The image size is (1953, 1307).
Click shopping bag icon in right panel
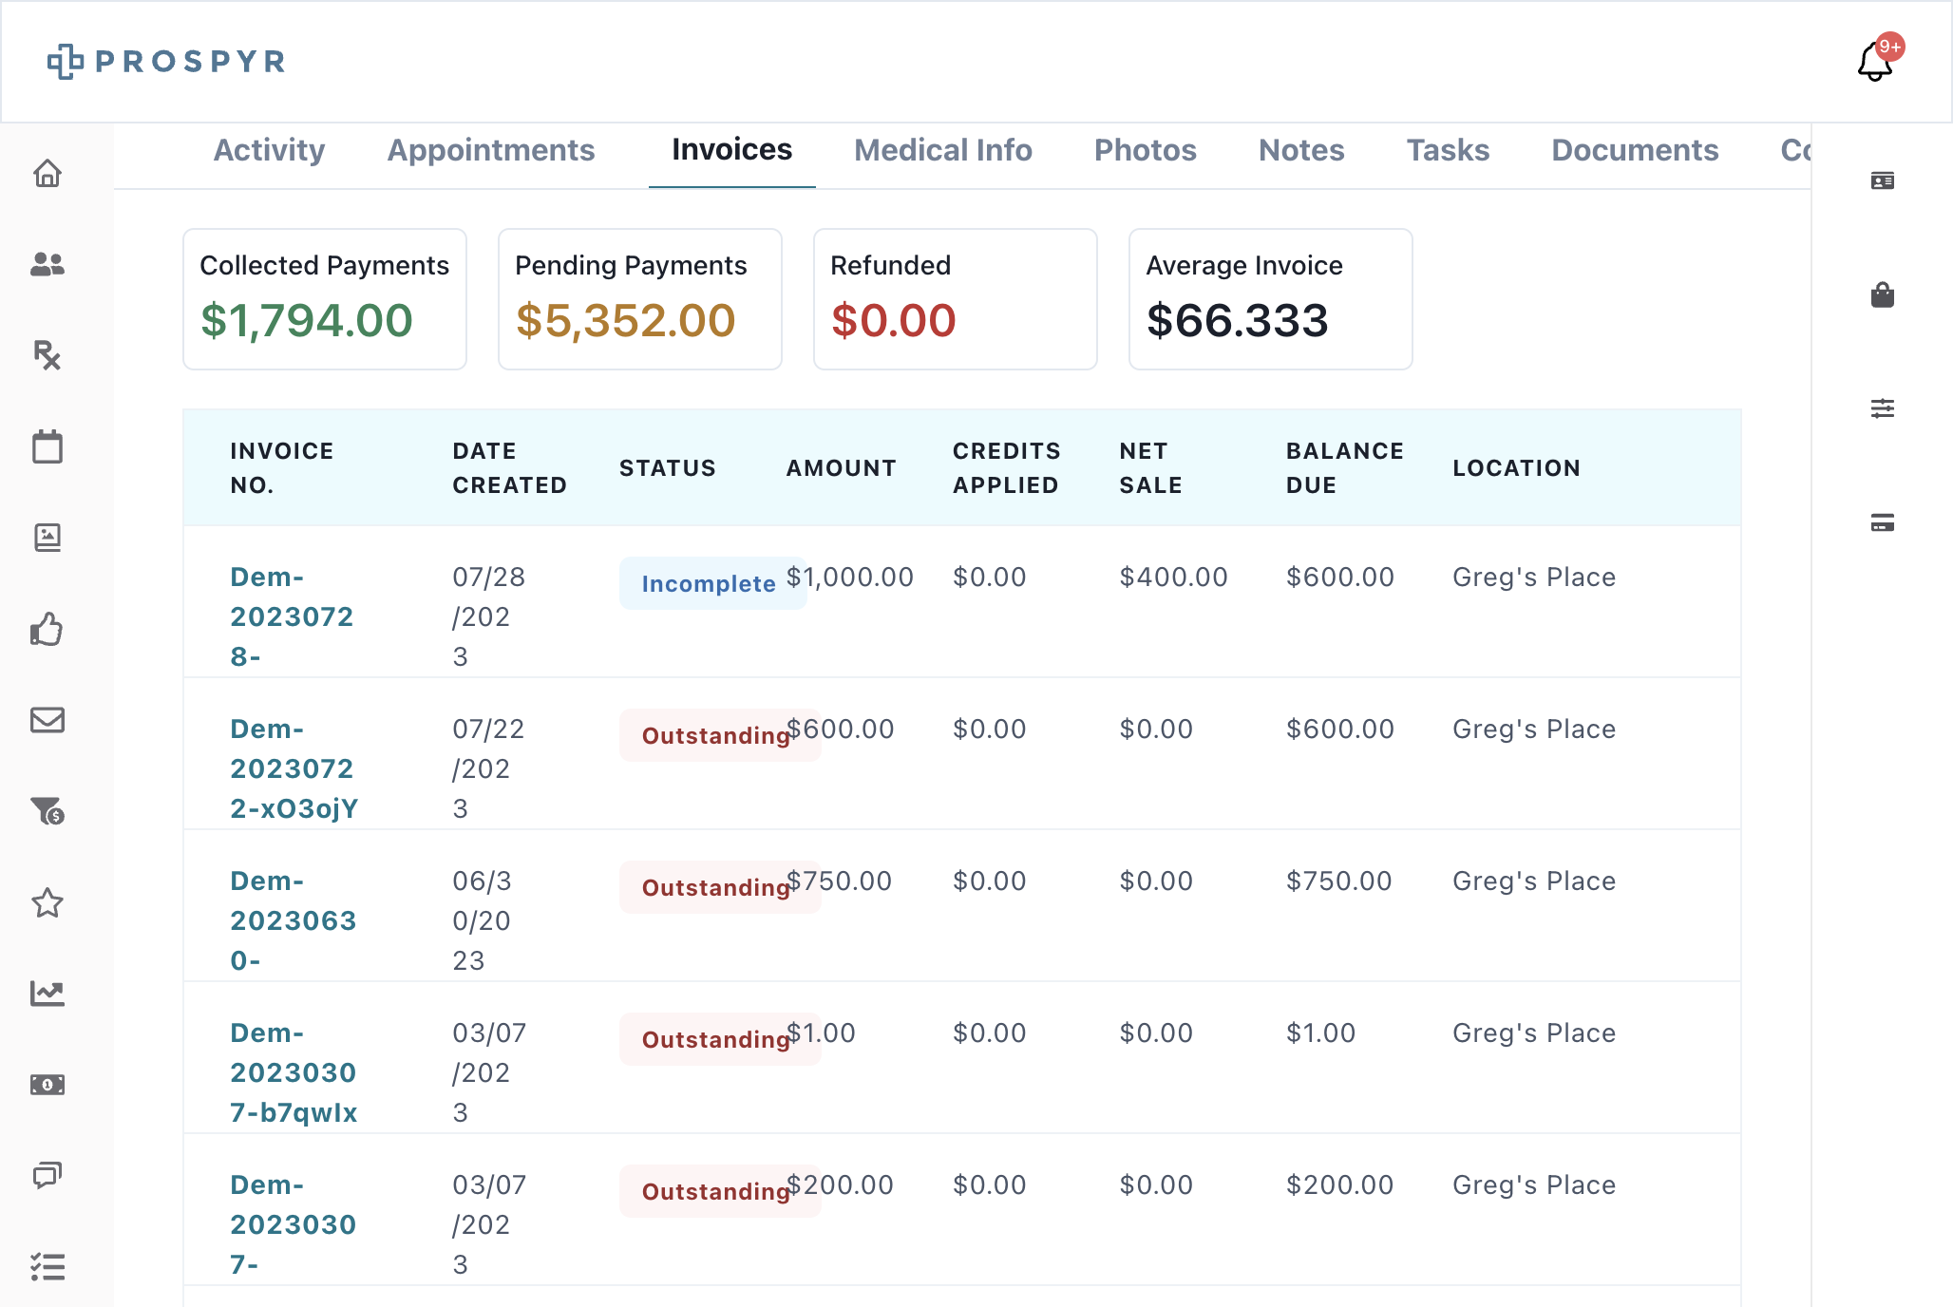click(1883, 294)
